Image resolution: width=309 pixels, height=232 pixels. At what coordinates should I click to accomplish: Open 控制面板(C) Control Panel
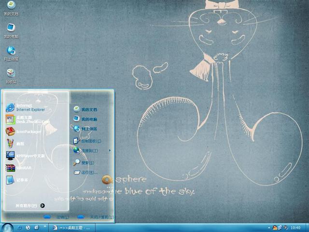tap(87, 141)
